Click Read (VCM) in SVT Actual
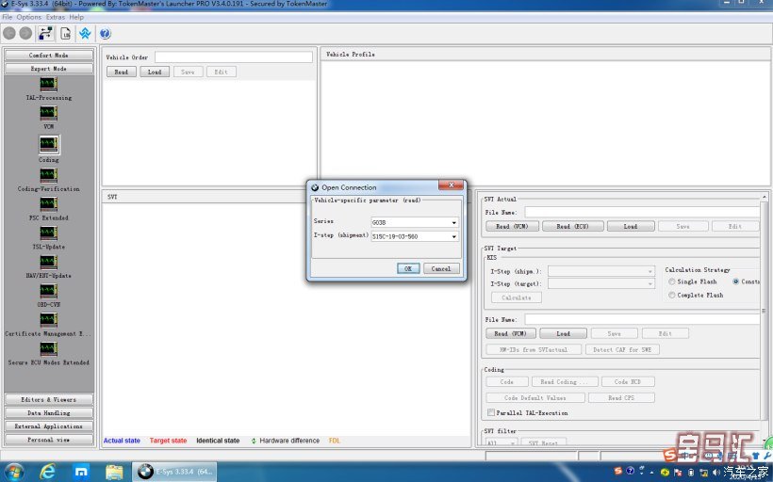Image resolution: width=773 pixels, height=482 pixels. pyautogui.click(x=512, y=226)
